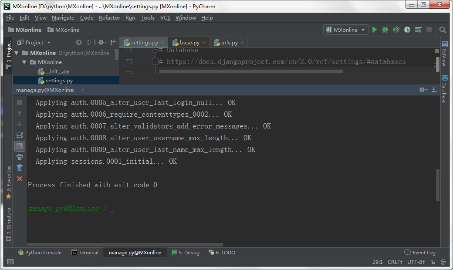Open the Run menu
The width and height of the screenshot is (453, 270).
130,17
